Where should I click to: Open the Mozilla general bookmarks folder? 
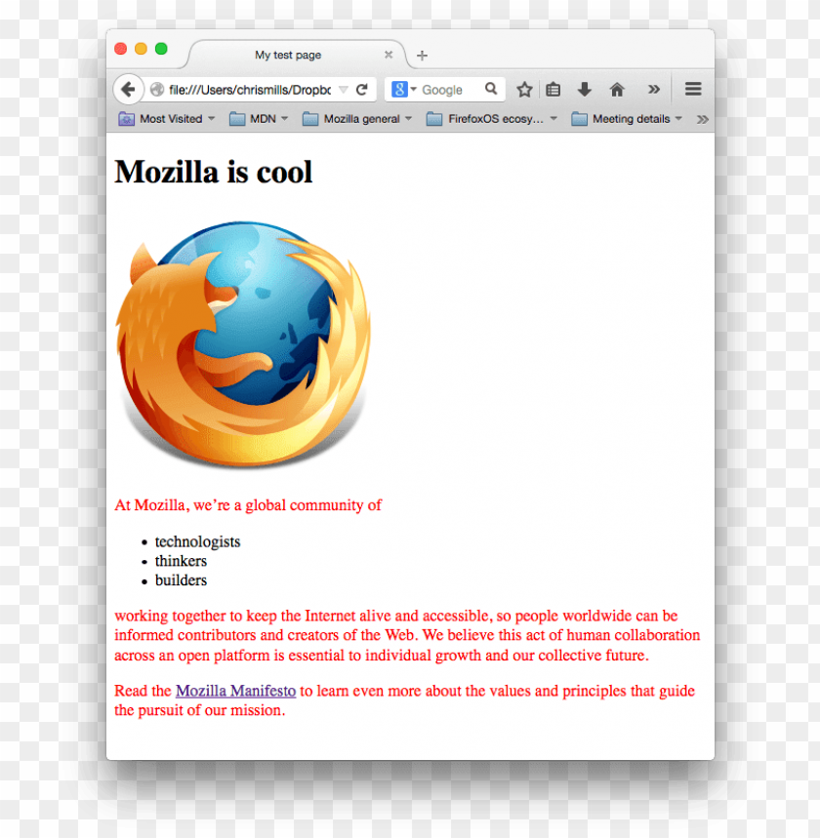click(356, 119)
